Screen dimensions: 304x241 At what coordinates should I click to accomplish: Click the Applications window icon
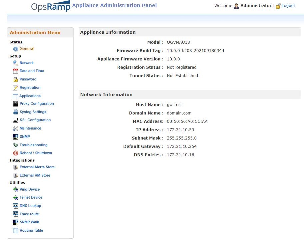pyautogui.click(x=15, y=96)
